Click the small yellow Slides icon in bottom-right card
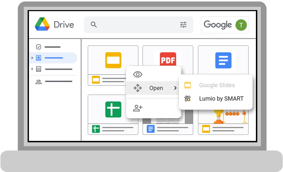 [206, 129]
